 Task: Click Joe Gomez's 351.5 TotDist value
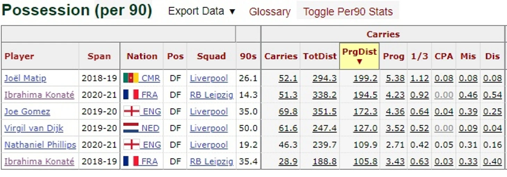pos(325,112)
